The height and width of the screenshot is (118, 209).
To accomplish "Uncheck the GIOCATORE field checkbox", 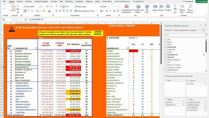I will pos(166,47).
